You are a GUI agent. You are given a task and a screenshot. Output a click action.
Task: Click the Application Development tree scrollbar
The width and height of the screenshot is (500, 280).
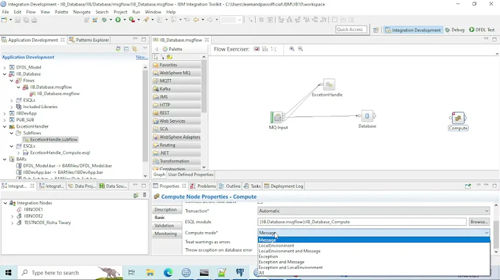click(x=145, y=116)
